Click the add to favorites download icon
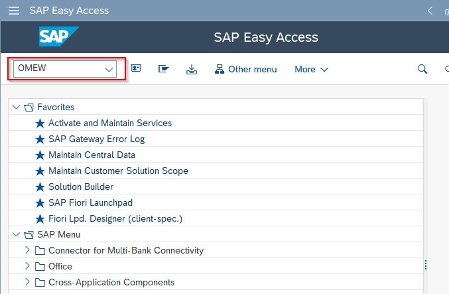Screen dimensions: 449x294 point(192,69)
